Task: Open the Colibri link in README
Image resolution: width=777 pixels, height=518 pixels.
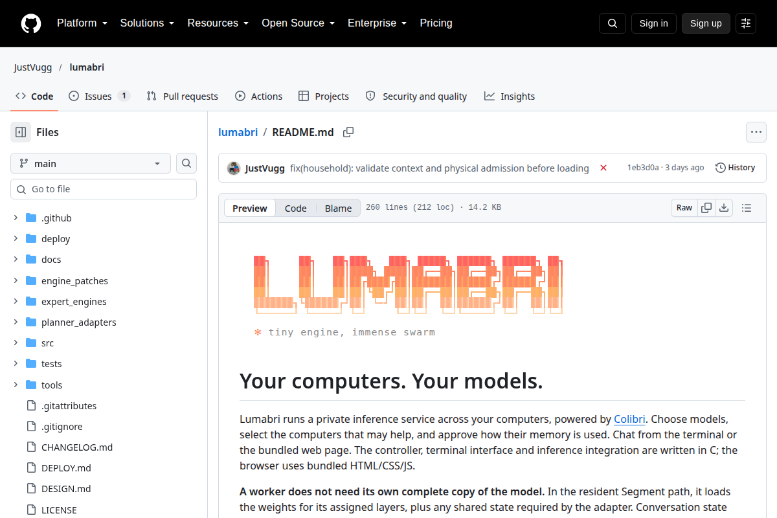Action: 629,419
